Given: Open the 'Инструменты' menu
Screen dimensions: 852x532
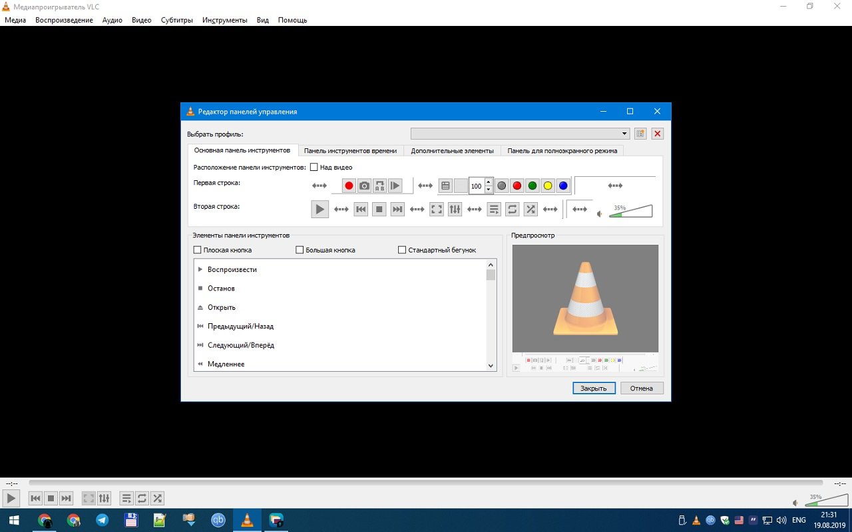Looking at the screenshot, I should click(x=225, y=20).
